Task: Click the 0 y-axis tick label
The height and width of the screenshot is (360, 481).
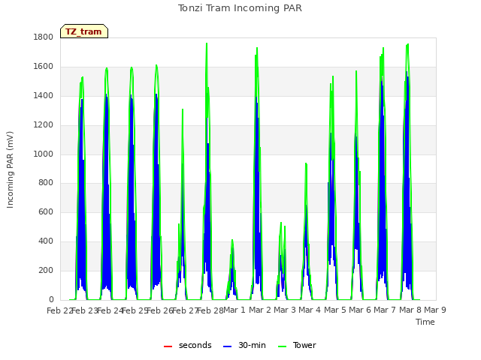Action: click(51, 299)
